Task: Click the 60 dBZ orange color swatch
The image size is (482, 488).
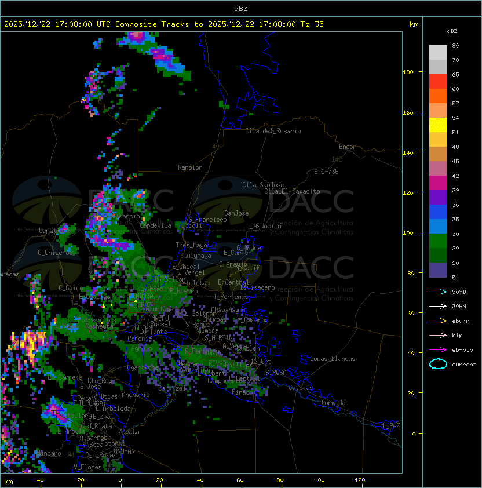Action: coord(438,96)
